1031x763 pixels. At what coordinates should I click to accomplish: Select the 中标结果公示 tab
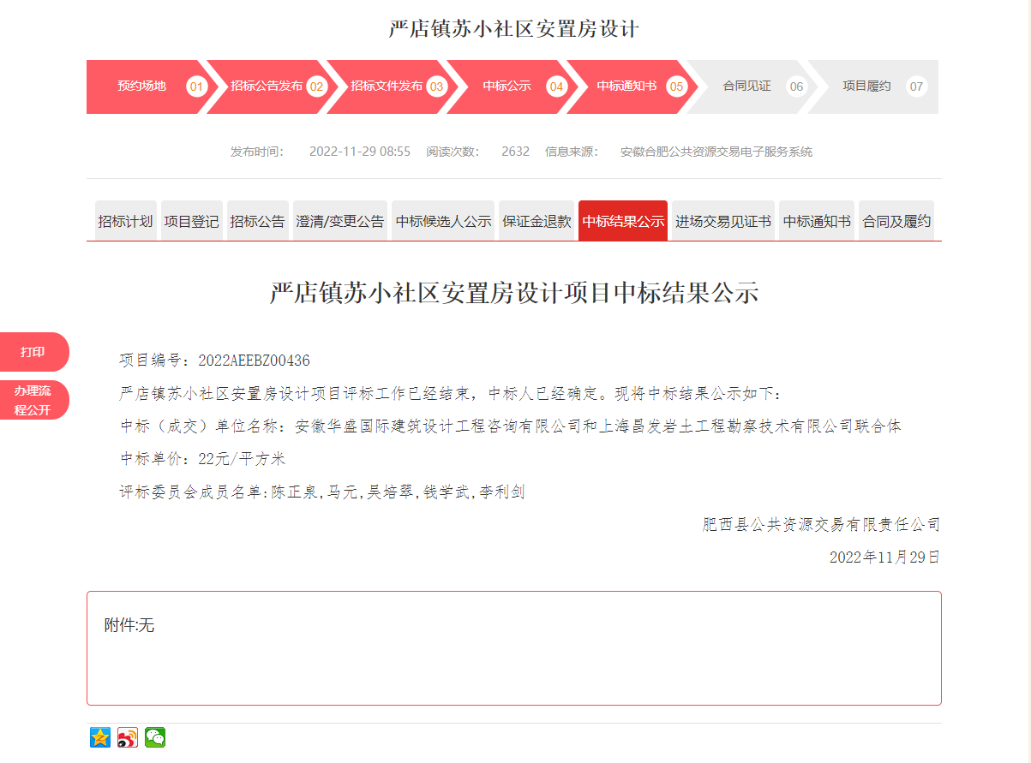(623, 221)
